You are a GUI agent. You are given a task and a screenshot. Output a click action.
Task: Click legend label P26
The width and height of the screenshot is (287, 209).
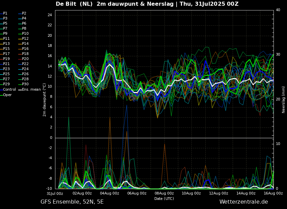point(25,74)
